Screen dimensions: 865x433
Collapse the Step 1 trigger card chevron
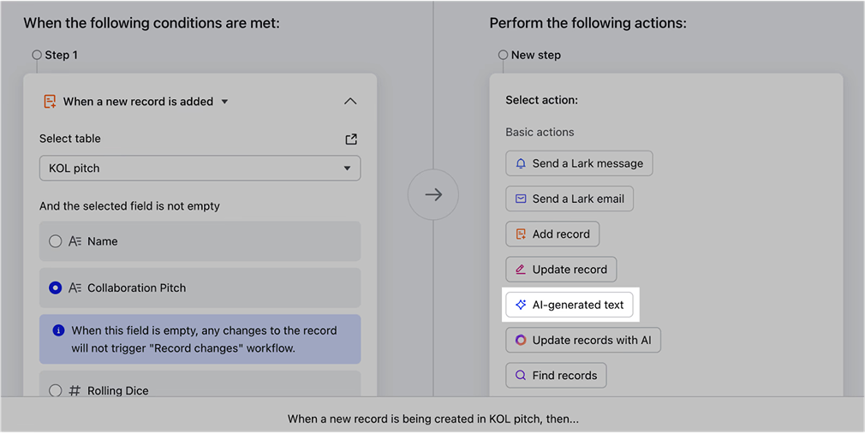coord(349,101)
